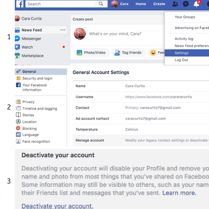Click Create in top bar

coord(159,4)
